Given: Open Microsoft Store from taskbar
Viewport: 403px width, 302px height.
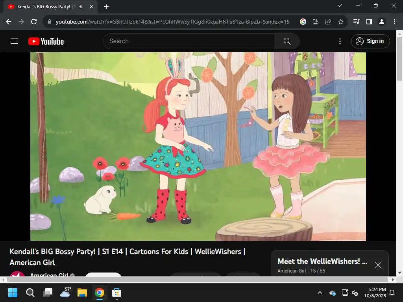Looking at the screenshot, I should (x=116, y=293).
